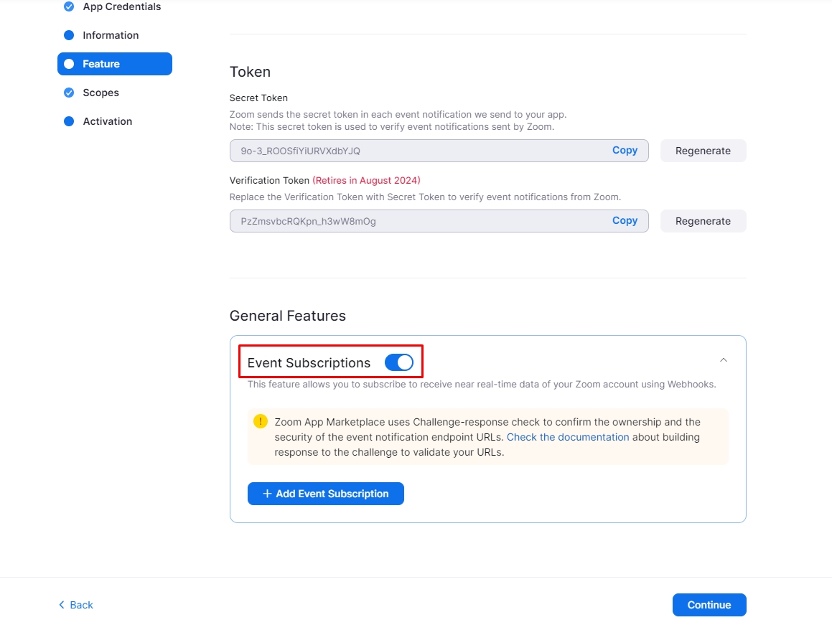Click inside the Secret Token field
This screenshot has width=832, height=630.
[x=416, y=151]
